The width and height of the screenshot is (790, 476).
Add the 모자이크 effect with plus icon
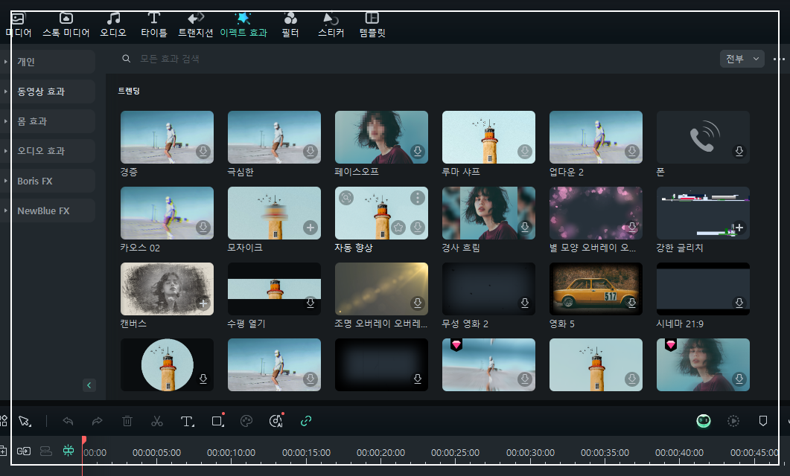(x=310, y=228)
